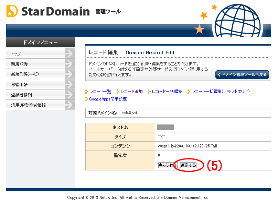Click ドメイン管理ツールへ戻る button
Image resolution: width=278 pixels, height=203 pixels.
point(242,74)
